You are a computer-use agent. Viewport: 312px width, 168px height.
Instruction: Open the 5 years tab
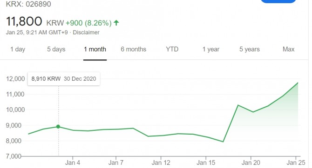(250, 49)
